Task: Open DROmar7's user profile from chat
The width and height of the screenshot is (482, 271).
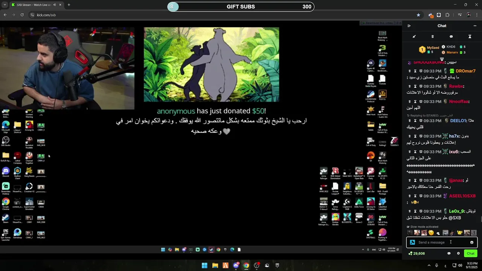Action: coord(465,71)
